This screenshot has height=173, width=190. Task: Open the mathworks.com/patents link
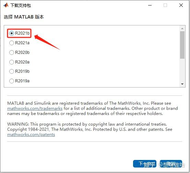[x=31, y=135]
